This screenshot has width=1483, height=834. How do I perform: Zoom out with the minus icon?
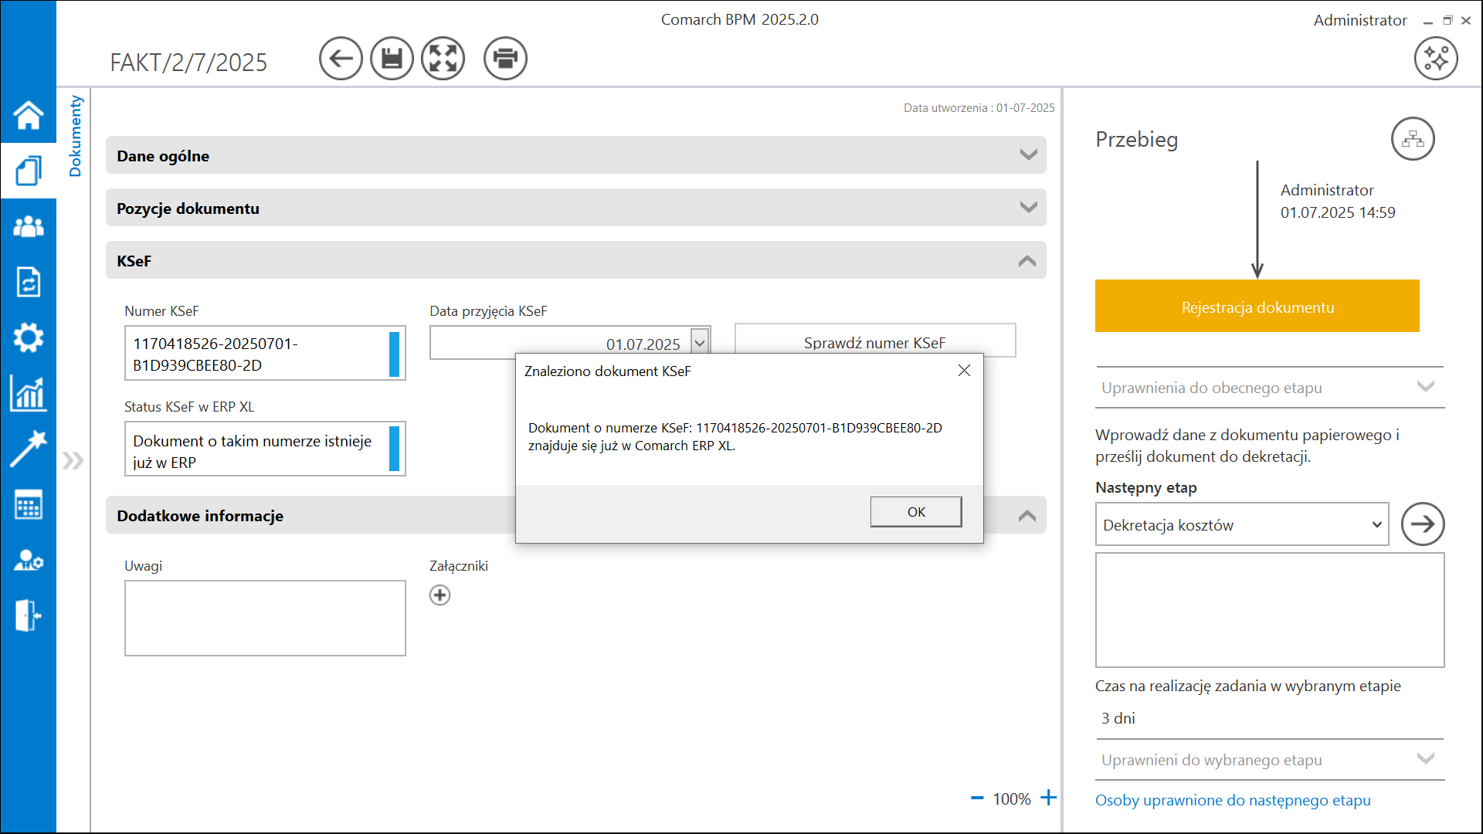[x=977, y=798]
